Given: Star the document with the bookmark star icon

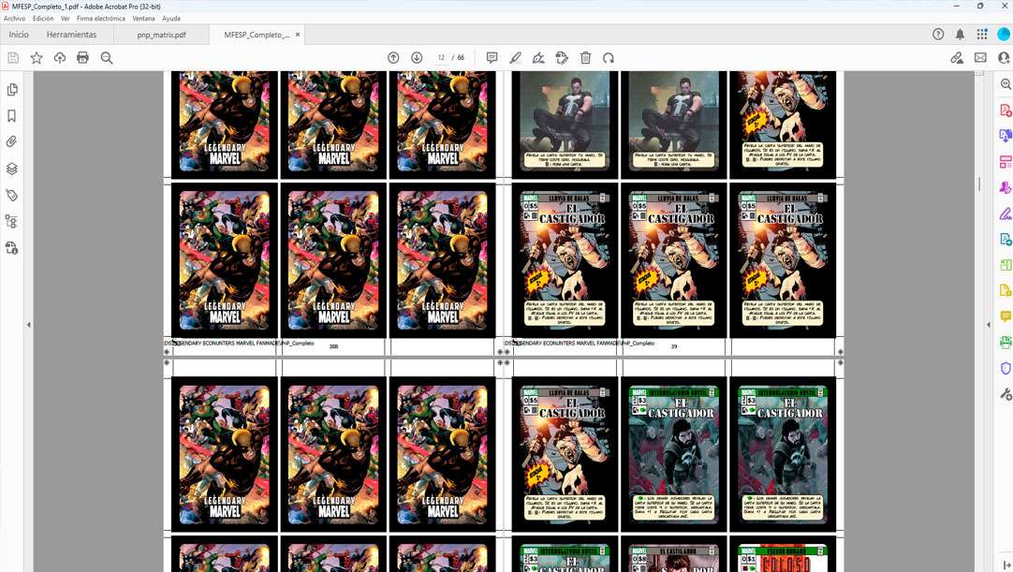Looking at the screenshot, I should pos(37,58).
